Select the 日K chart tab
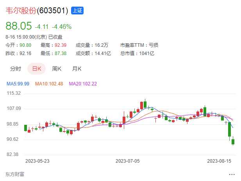This screenshot has height=181, width=241. point(37,69)
